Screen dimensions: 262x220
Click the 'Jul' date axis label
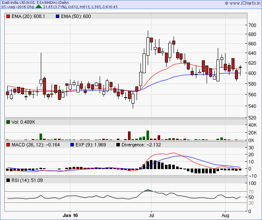click(151, 215)
